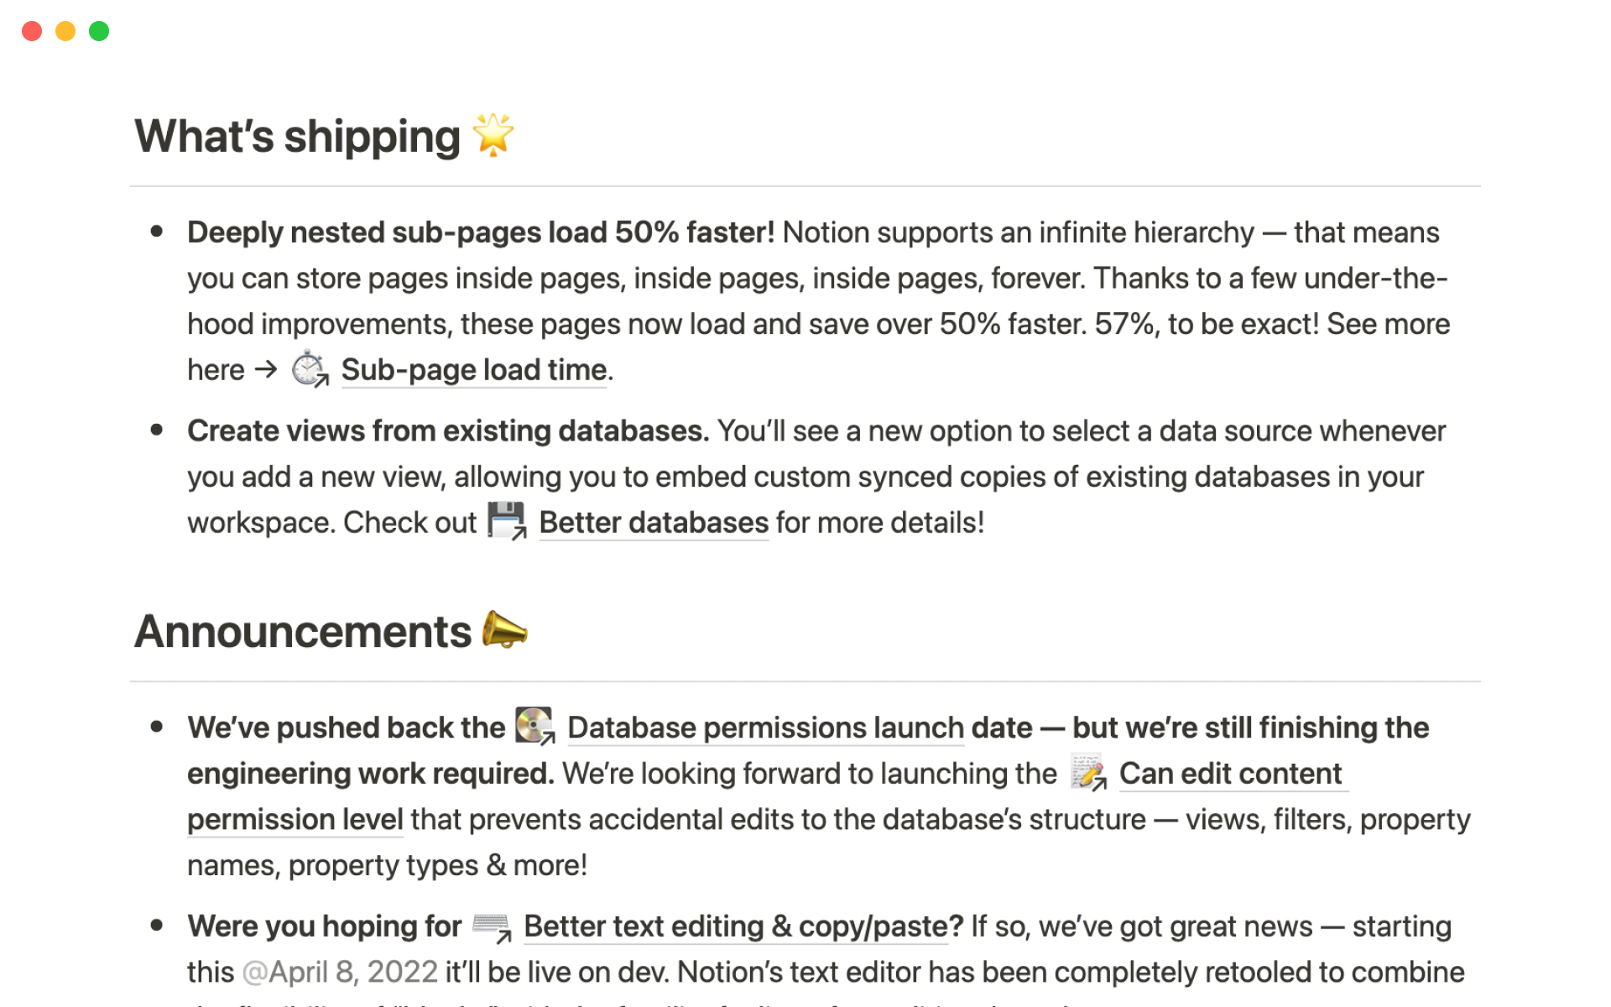Open the Better databases page link
The image size is (1611, 1007).
(653, 523)
